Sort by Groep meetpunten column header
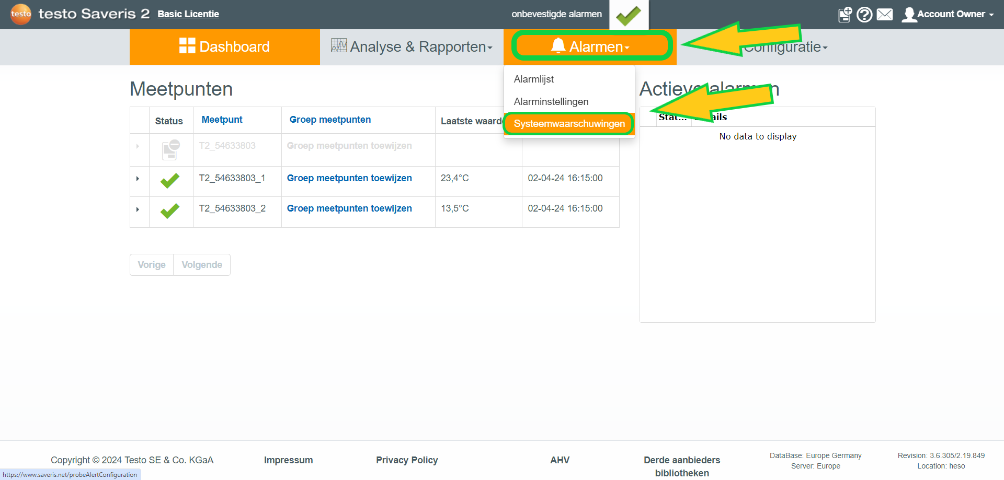 click(x=330, y=120)
